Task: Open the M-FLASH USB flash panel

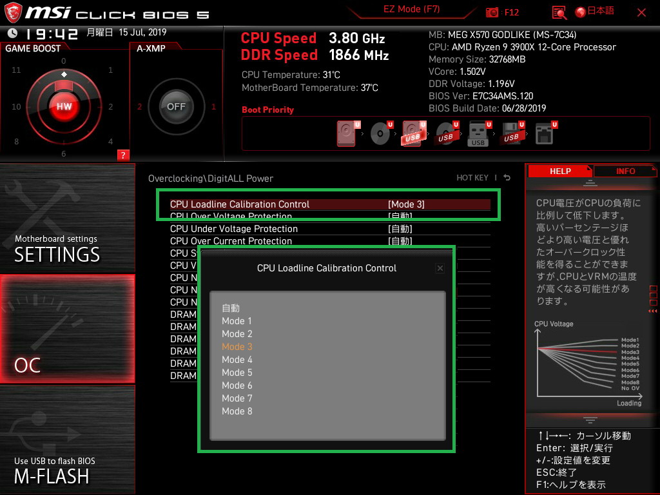Action: point(67,440)
